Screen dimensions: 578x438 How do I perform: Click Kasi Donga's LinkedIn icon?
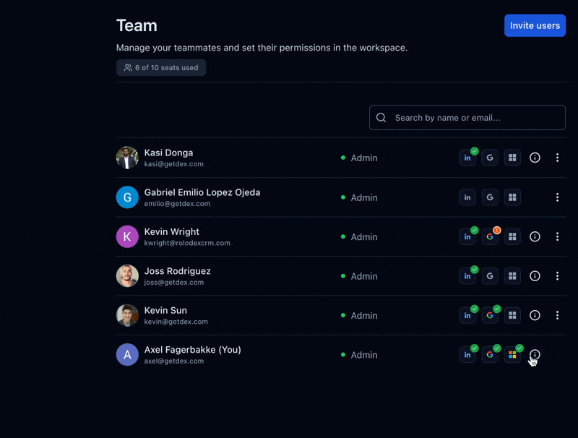click(467, 158)
